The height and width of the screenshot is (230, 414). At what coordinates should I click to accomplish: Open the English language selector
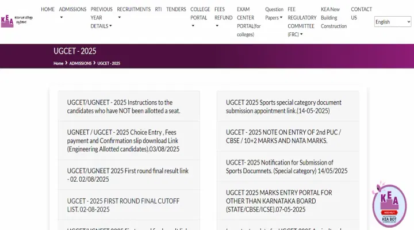(x=393, y=22)
